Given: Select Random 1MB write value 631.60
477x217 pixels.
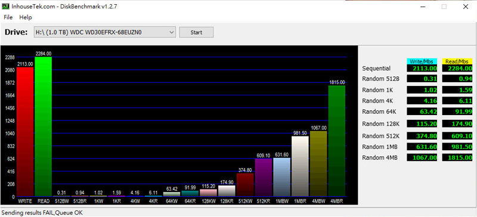Looking at the screenshot, I should [422, 147].
